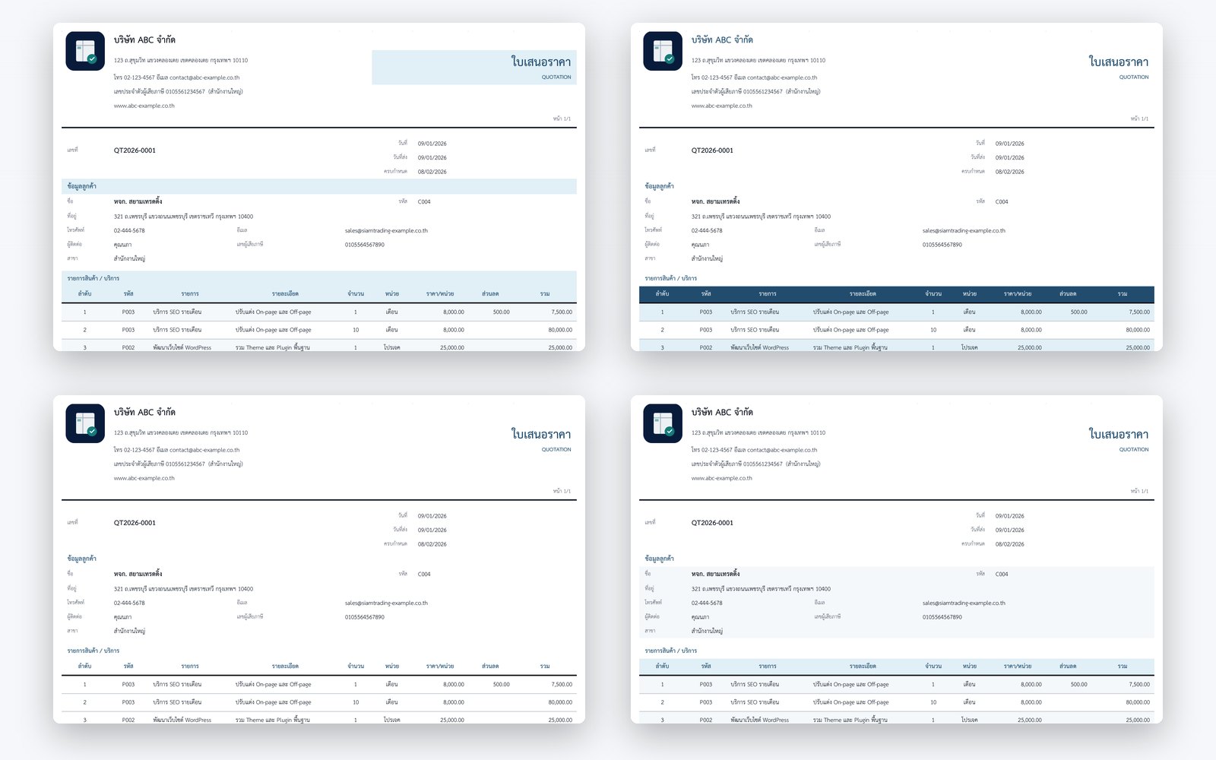Click the ส่วนลด column header in the navy table header

[1068, 293]
